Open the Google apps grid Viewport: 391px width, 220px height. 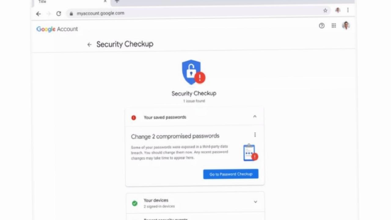click(x=334, y=26)
